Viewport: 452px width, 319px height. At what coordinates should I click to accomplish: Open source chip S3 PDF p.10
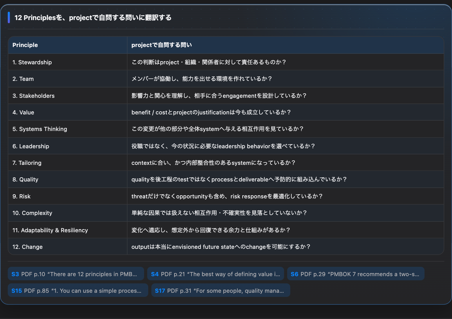[76, 274]
